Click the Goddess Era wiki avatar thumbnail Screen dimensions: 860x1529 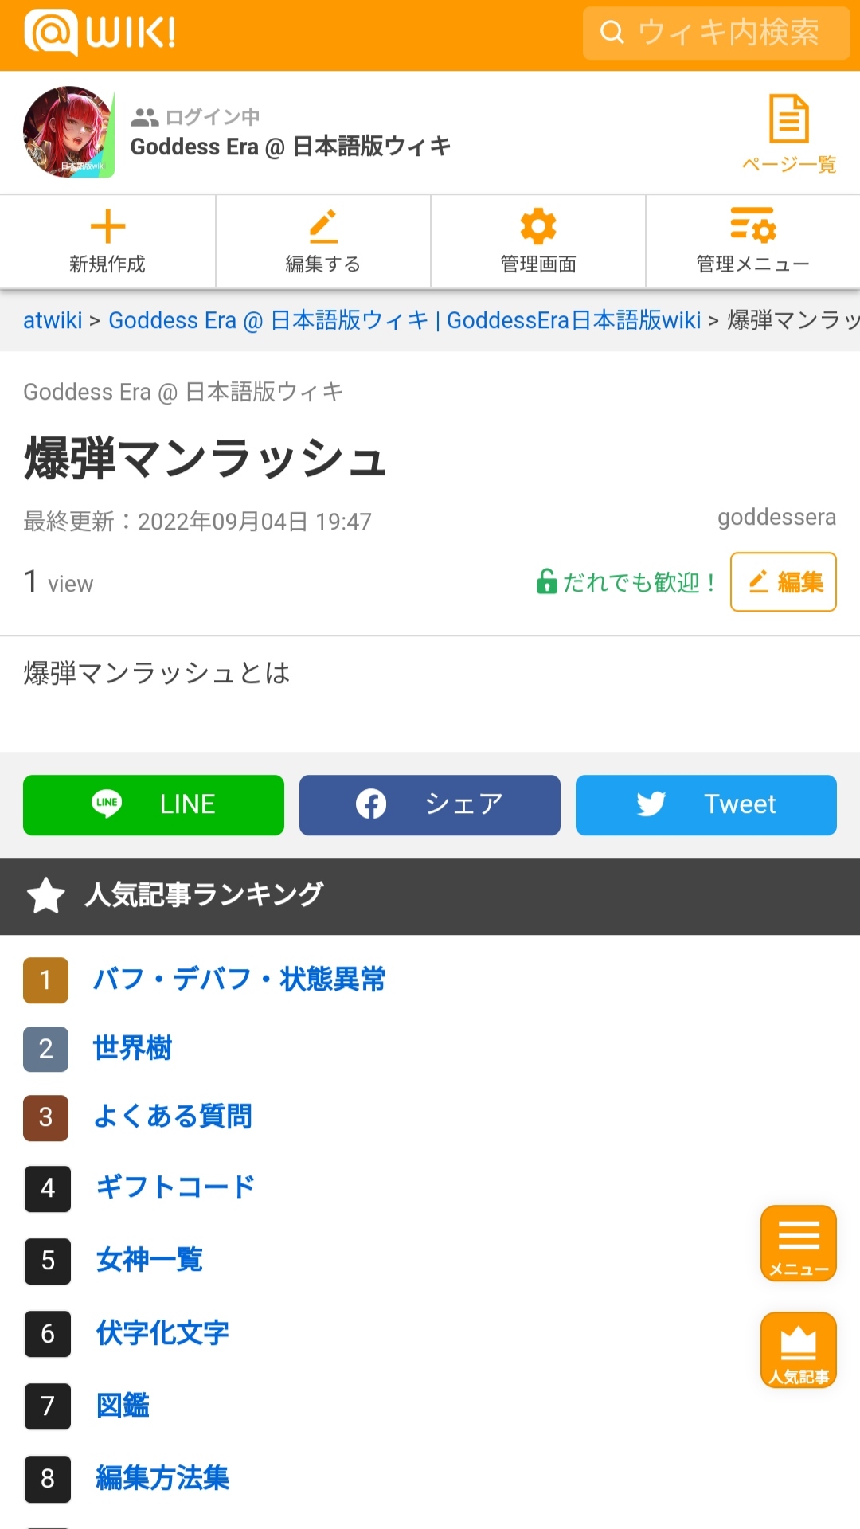pyautogui.click(x=69, y=132)
